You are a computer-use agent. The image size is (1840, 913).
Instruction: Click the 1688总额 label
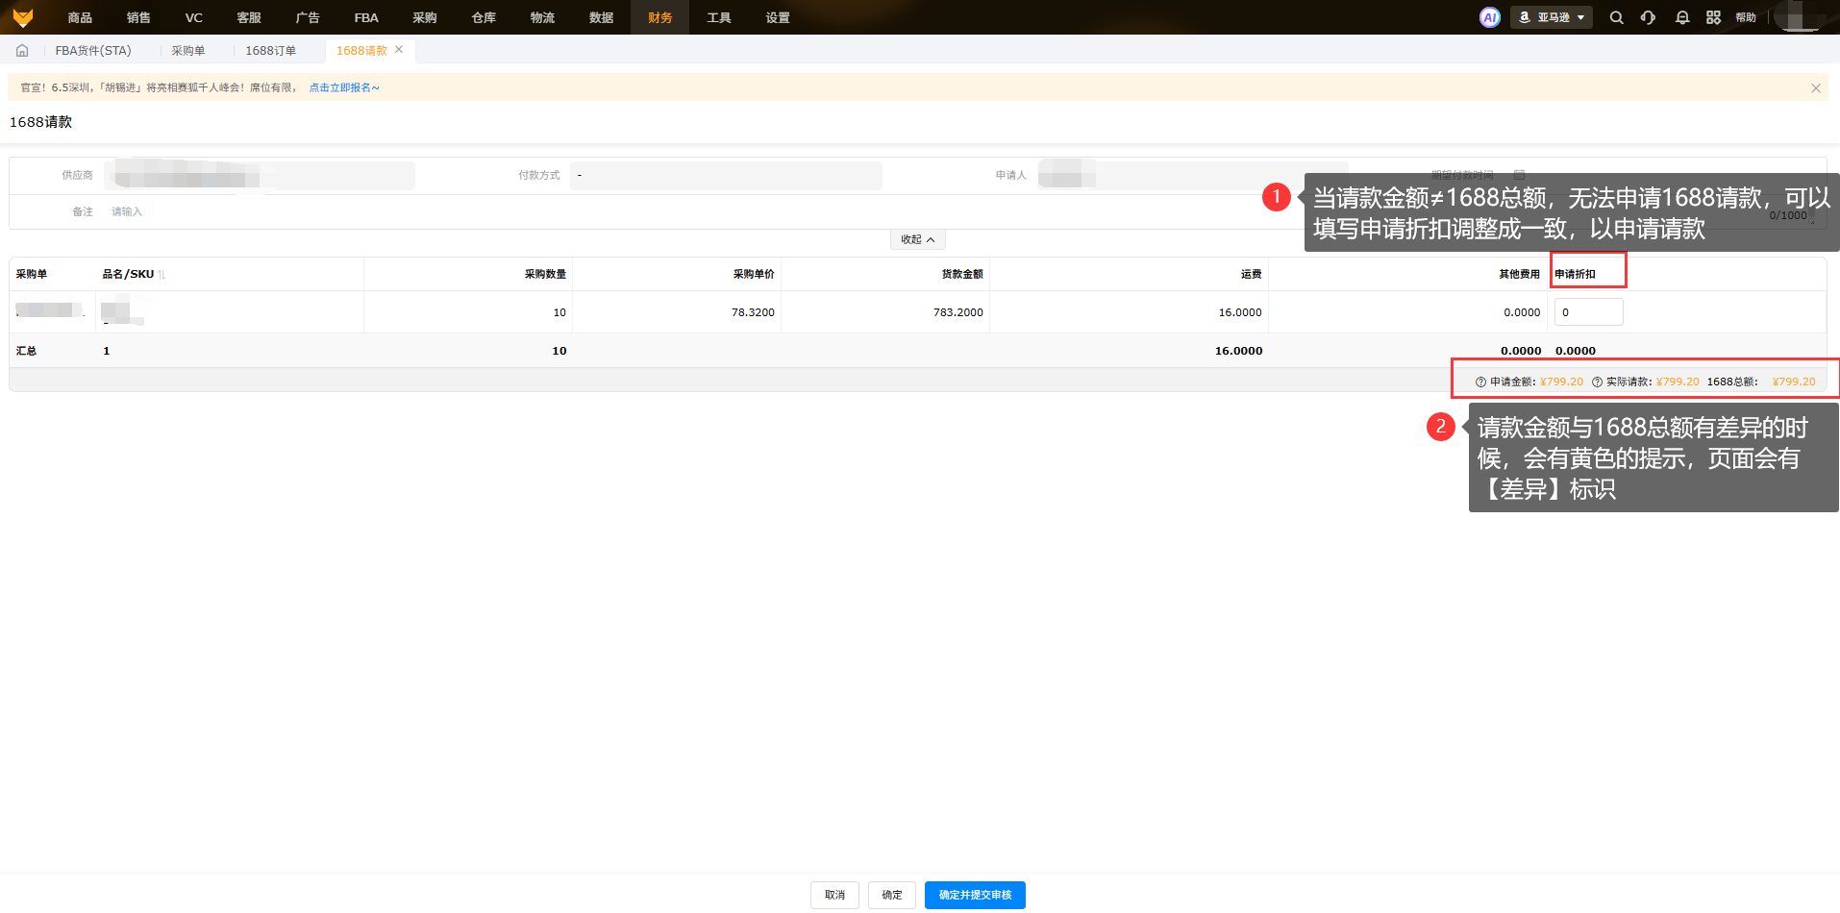click(1732, 382)
